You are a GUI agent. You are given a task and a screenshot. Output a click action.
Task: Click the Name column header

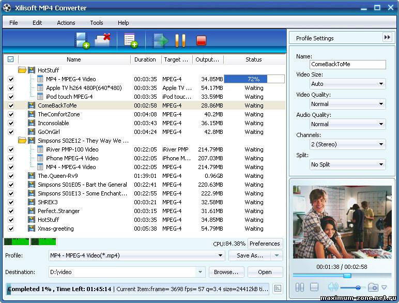(74, 59)
